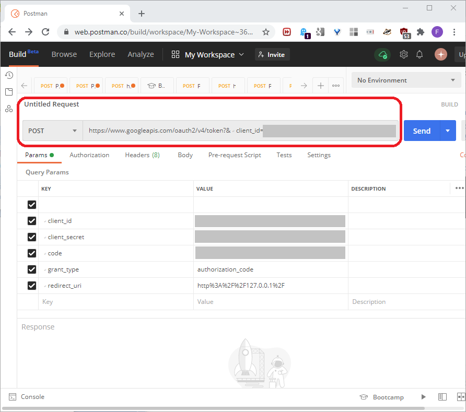Image resolution: width=466 pixels, height=412 pixels.
Task: Go to previous request tabs arrow
Action: pos(25,86)
